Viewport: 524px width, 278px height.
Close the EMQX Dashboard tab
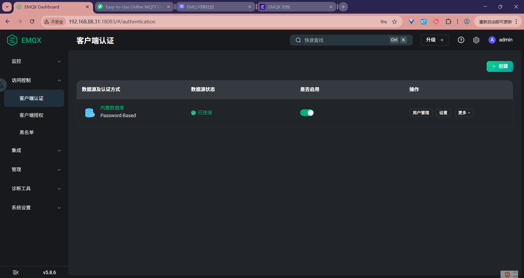[x=87, y=7]
